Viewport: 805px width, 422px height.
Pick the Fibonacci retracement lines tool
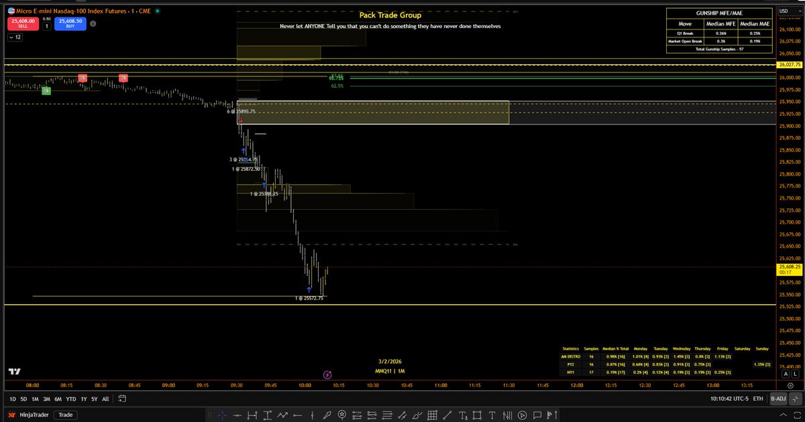pos(386,415)
